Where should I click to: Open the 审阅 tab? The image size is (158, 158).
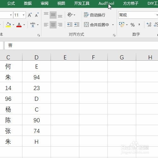45,3
